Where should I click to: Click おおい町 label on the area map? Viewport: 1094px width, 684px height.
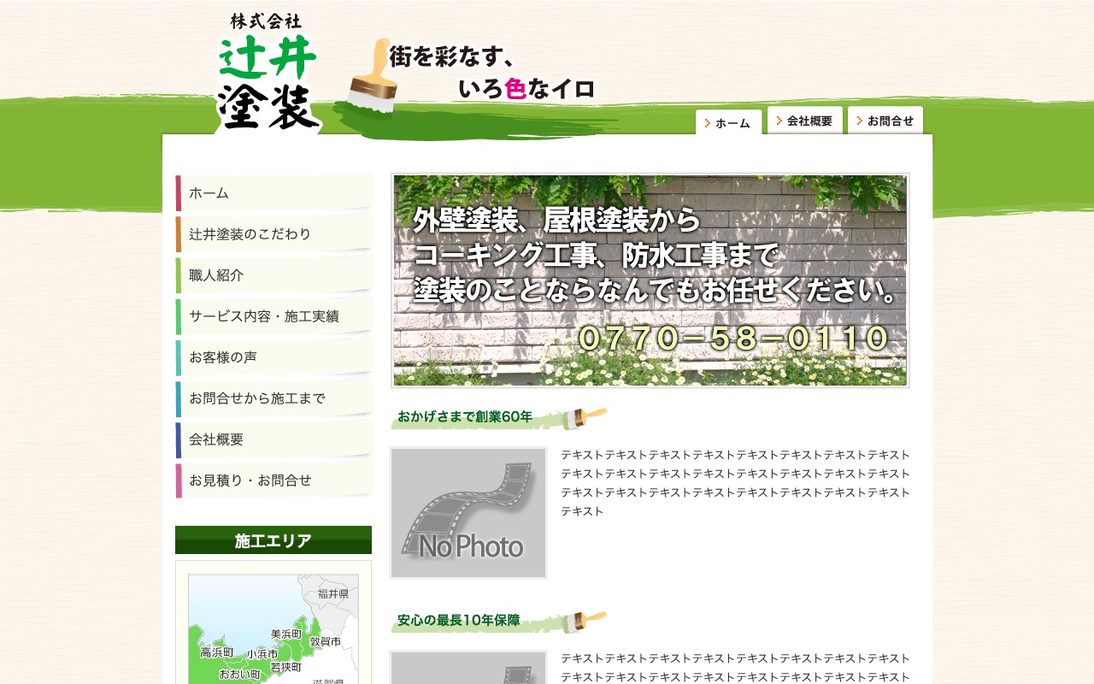[240, 675]
